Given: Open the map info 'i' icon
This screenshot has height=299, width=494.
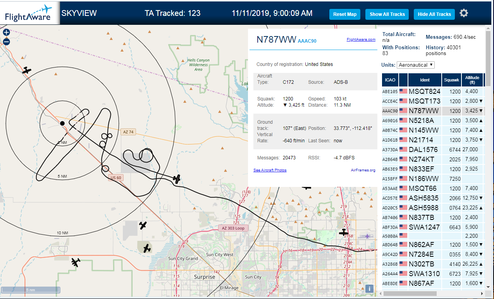Looking at the screenshot, I should click(x=370, y=289).
